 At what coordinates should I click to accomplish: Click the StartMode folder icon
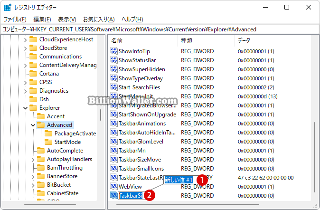(48, 142)
